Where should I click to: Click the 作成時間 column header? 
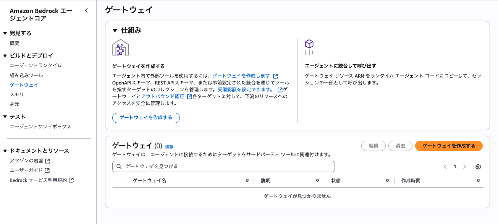pos(411,181)
